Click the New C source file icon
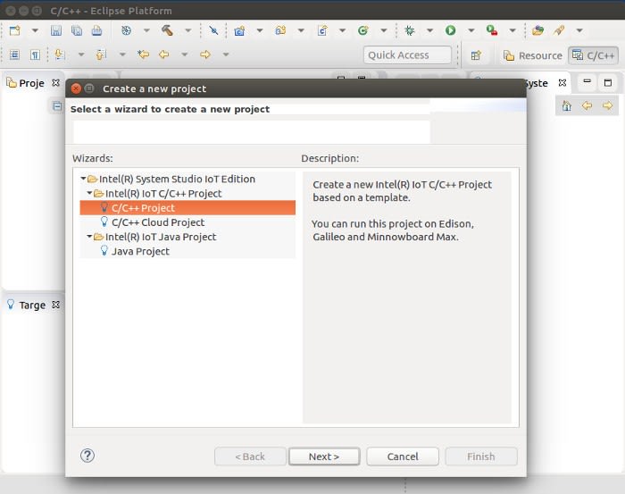Screen dimensions: 625x494 322,30
